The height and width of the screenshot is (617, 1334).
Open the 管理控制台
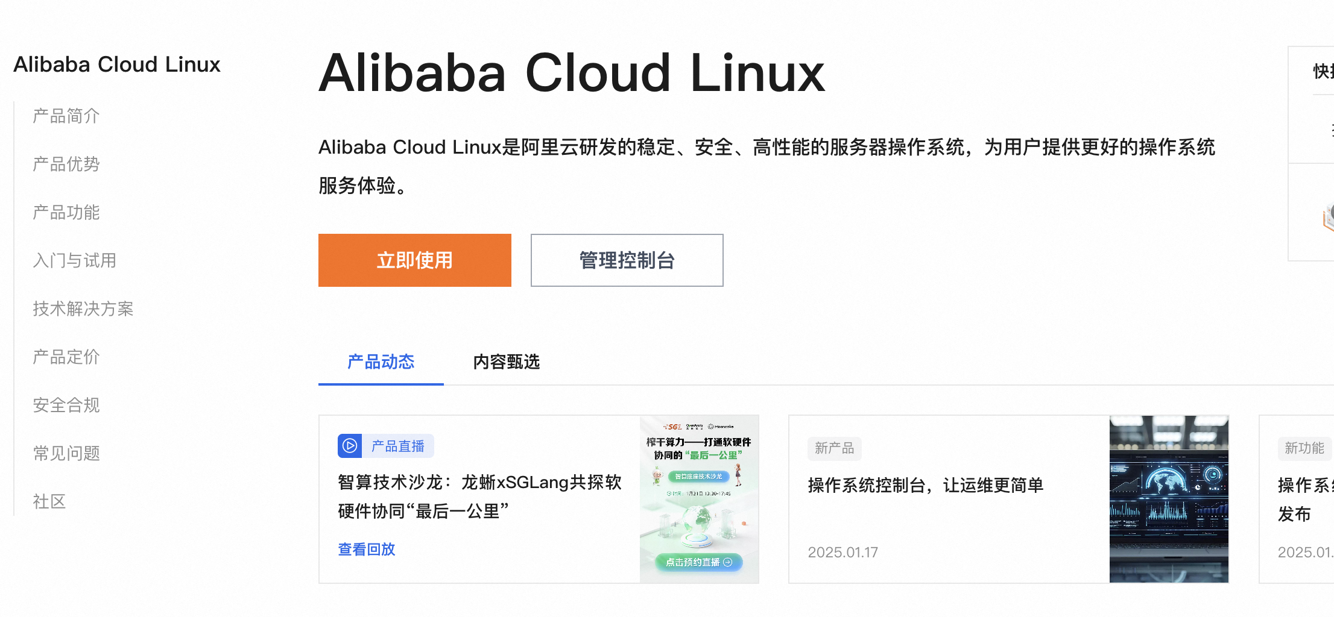point(626,260)
